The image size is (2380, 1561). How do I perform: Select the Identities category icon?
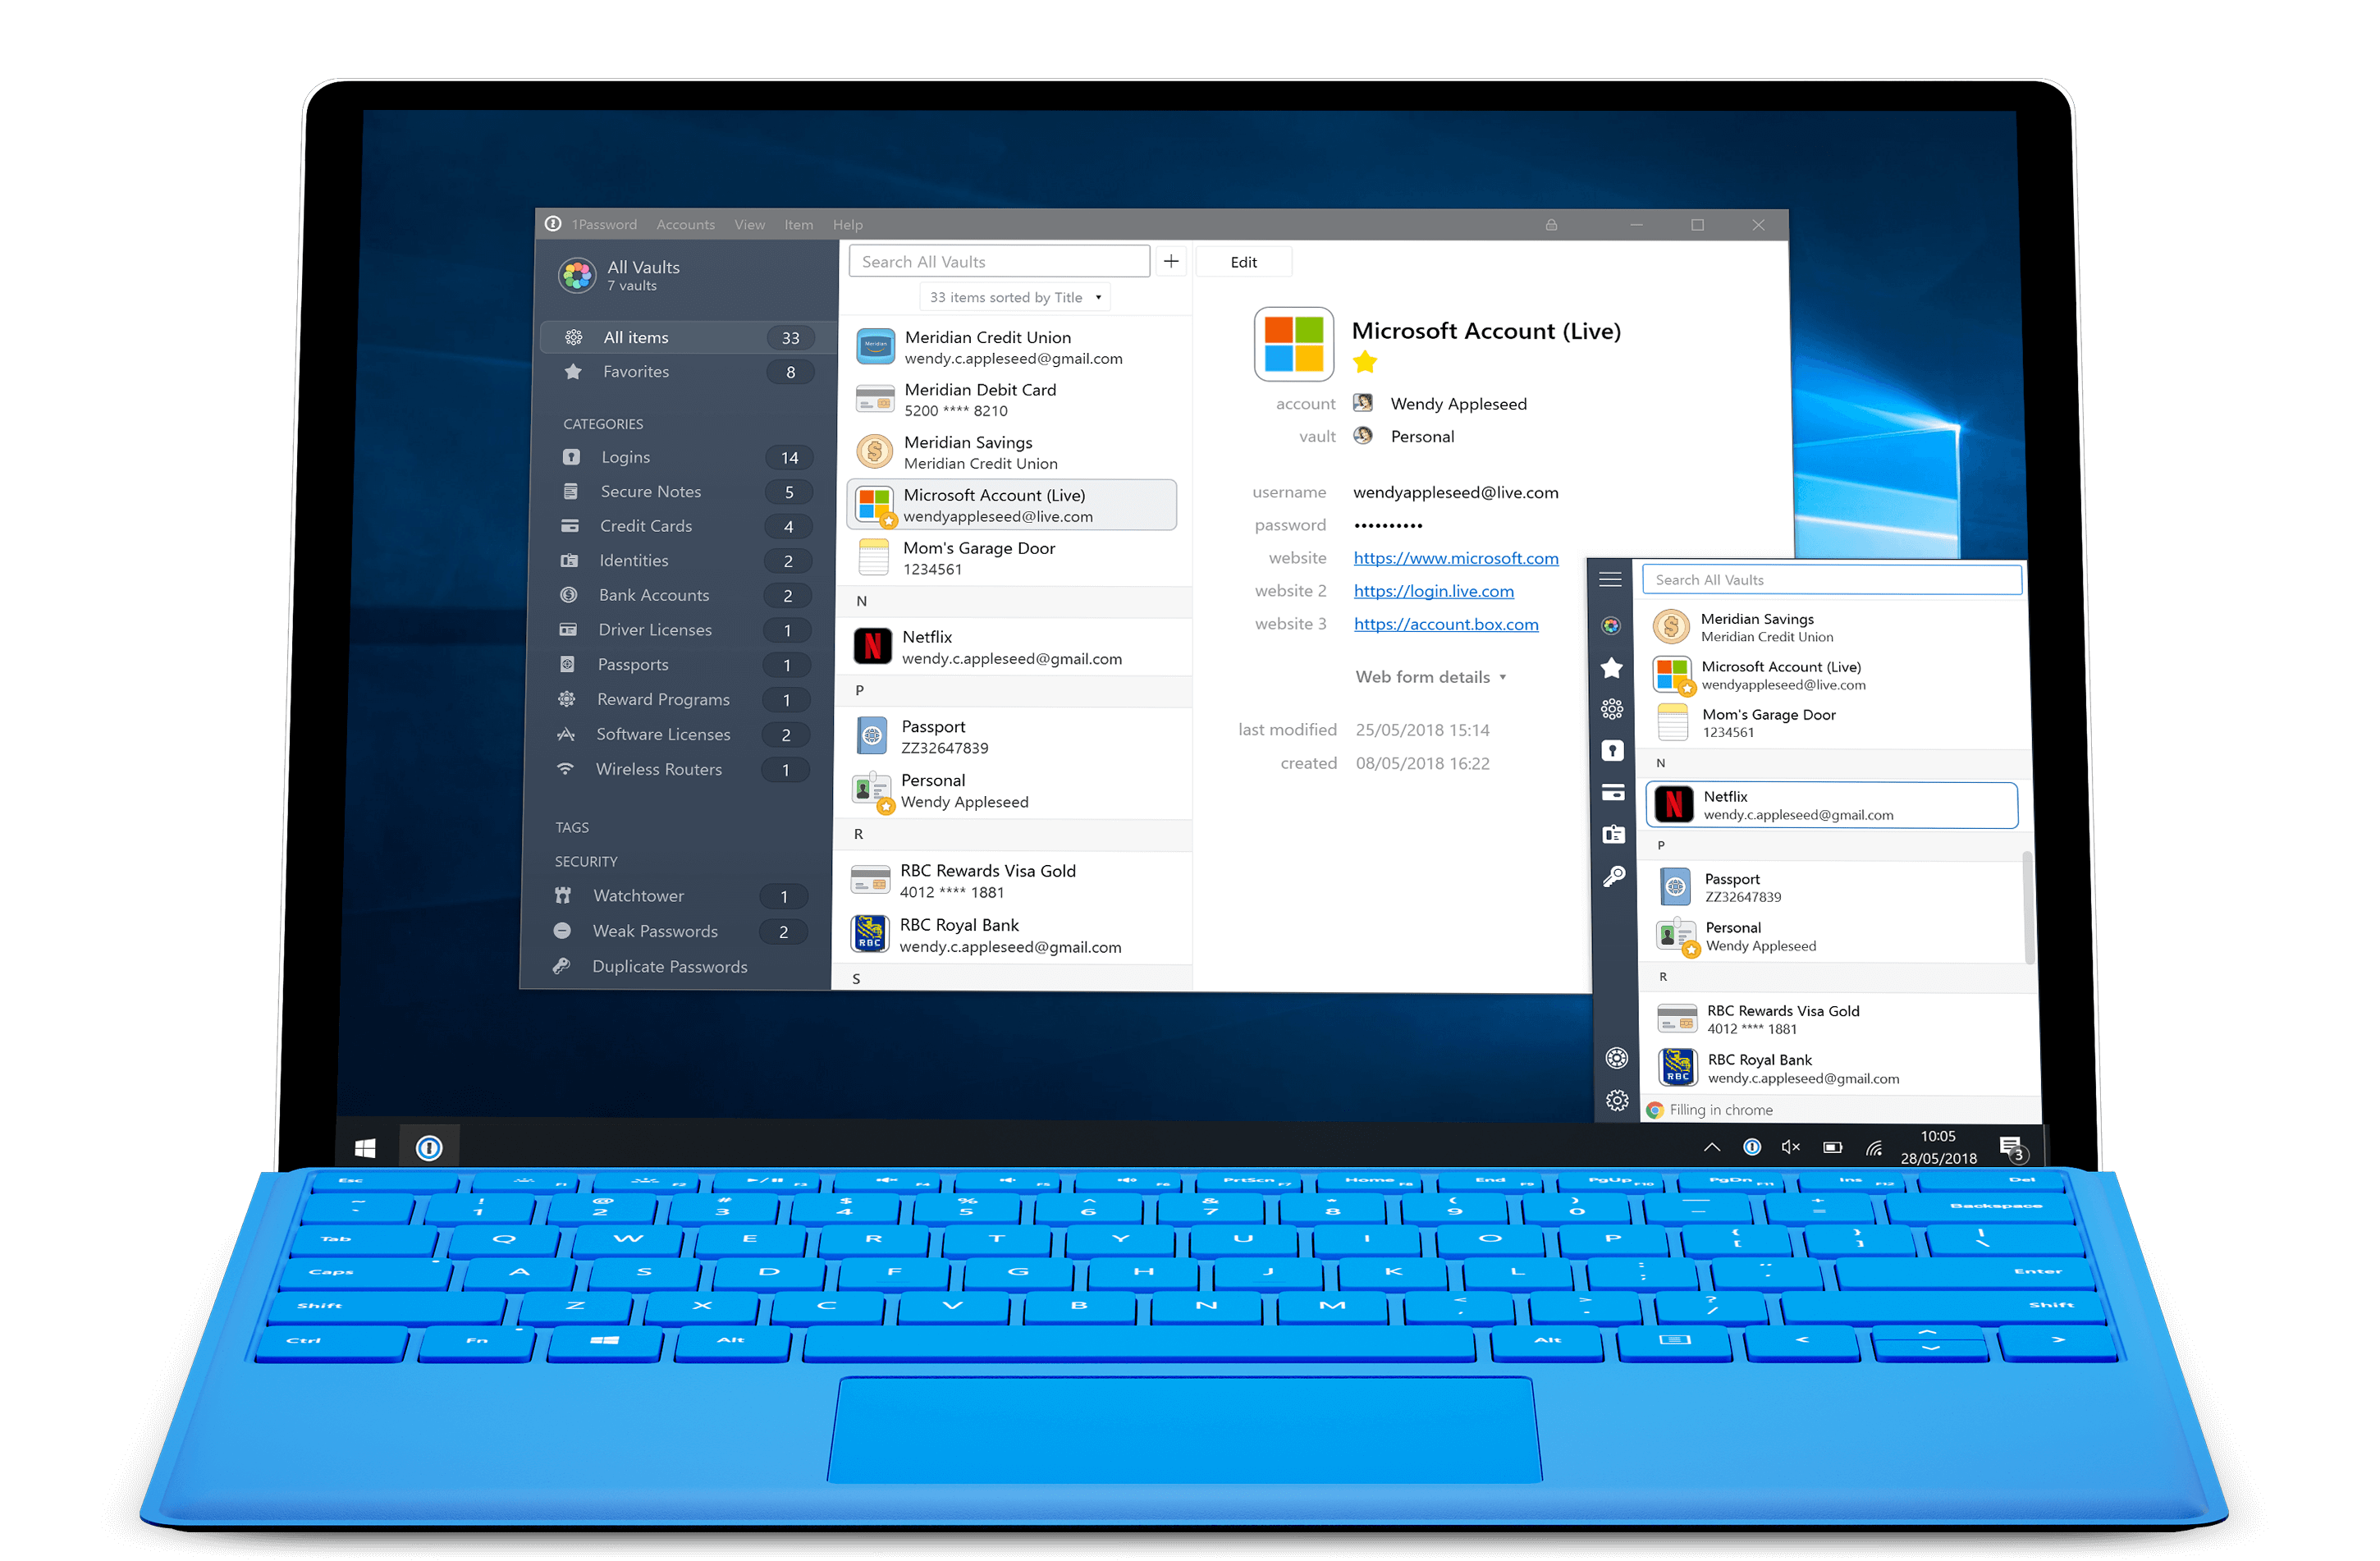(x=575, y=561)
